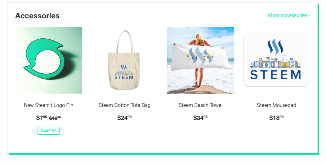The image size is (326, 163).
Task: View the Steem Beach Towel photo
Action: click(x=200, y=60)
